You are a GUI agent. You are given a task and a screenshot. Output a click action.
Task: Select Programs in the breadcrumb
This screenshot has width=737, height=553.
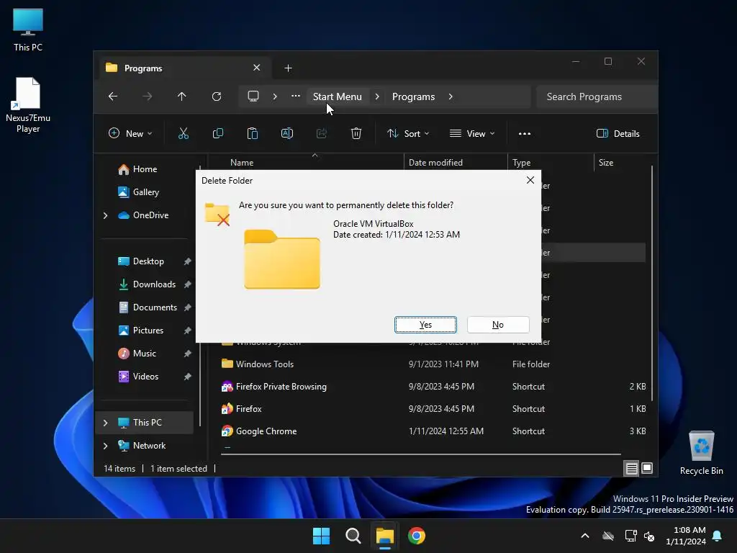[x=413, y=96]
